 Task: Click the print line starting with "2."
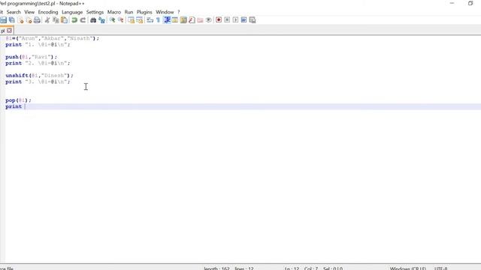click(x=38, y=63)
